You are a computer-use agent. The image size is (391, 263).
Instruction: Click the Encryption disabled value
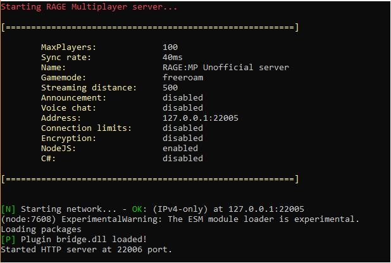click(x=183, y=138)
